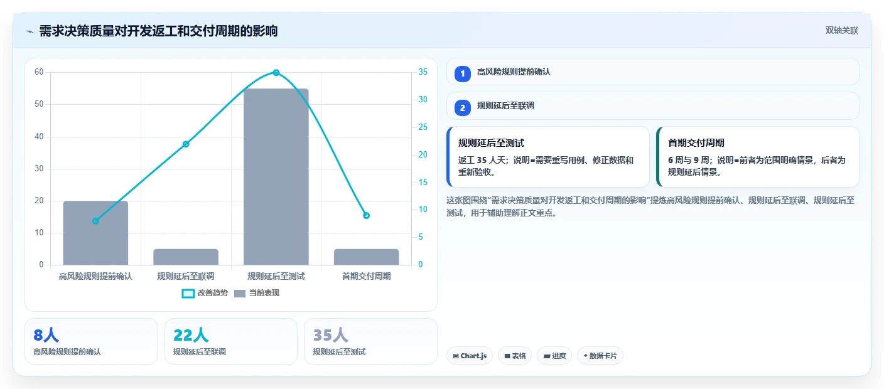Click the line point above 首期交付周期 bar
884x389 pixels.
[x=367, y=216]
